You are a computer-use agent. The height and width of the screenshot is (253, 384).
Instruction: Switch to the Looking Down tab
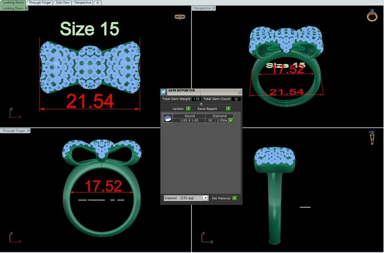[13, 2]
